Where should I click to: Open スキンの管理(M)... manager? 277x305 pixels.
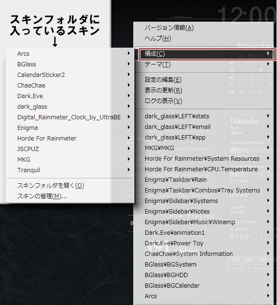coord(70,196)
